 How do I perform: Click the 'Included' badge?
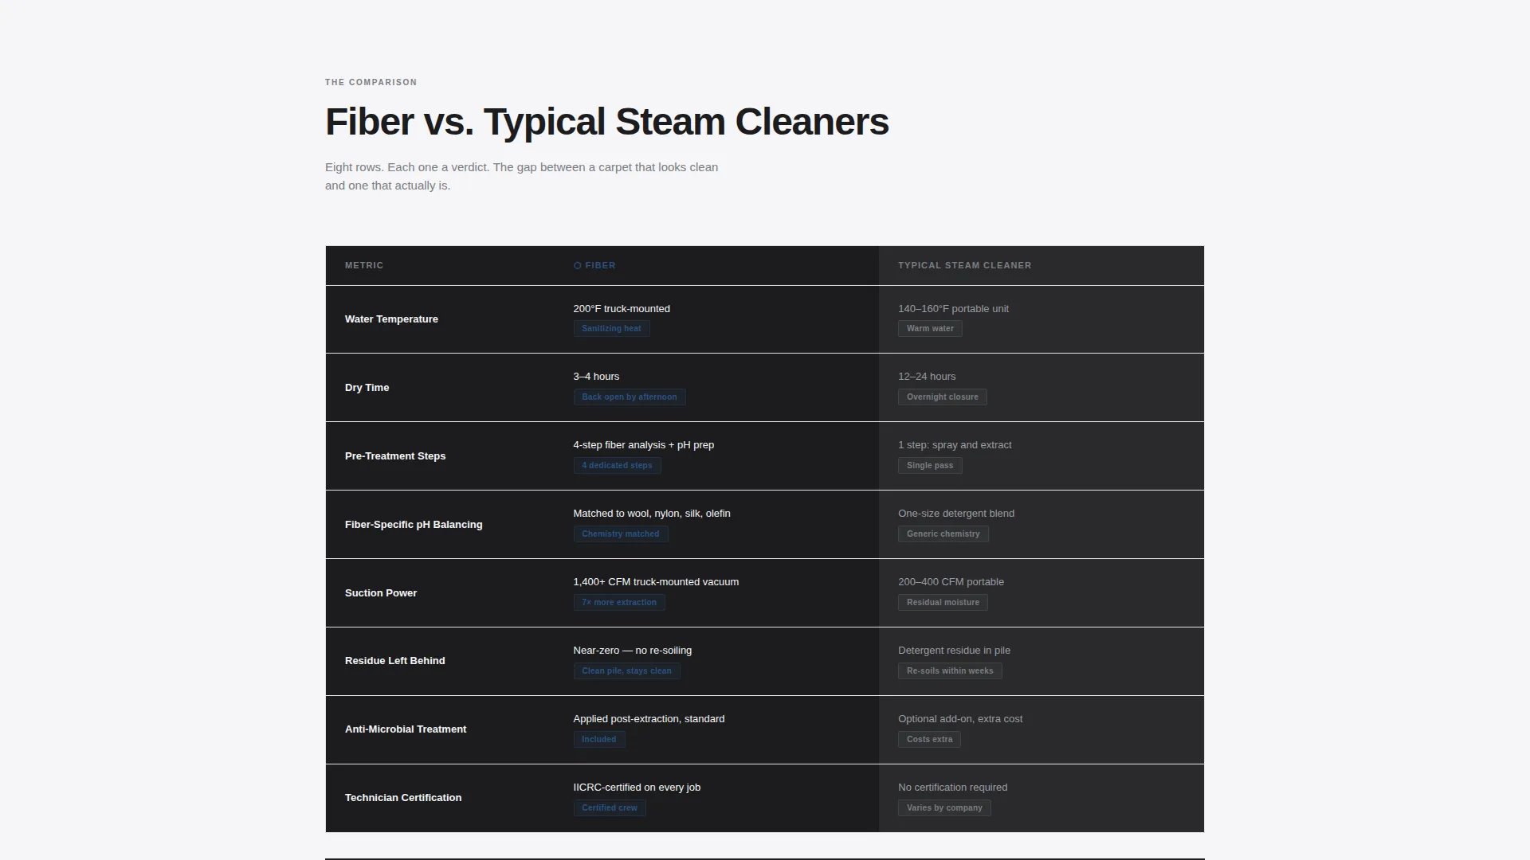[x=599, y=740]
